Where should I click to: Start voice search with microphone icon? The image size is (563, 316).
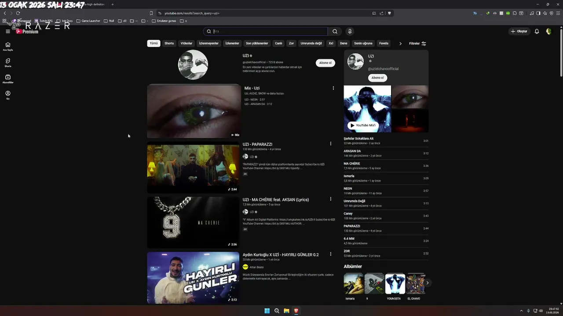pos(350,31)
